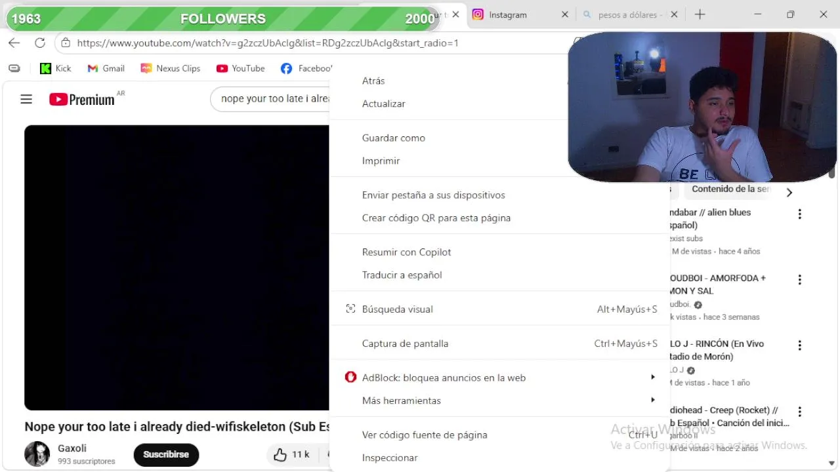Click the Suscribirse button

click(166, 454)
